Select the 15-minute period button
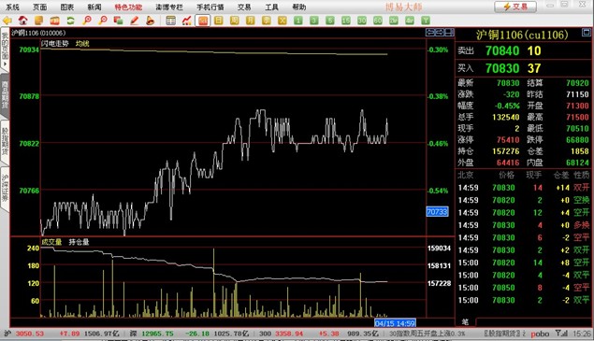This screenshot has width=594, height=341. tap(346, 21)
